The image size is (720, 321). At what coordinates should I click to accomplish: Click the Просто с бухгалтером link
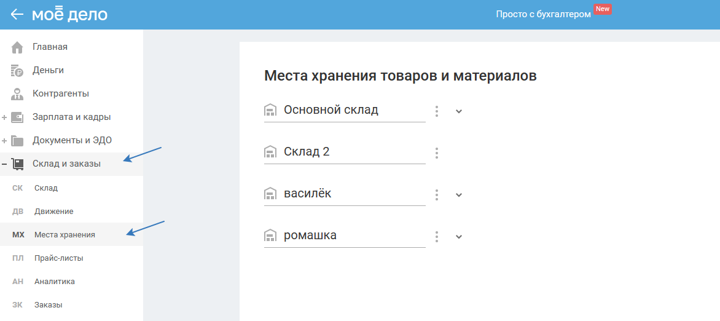pyautogui.click(x=543, y=14)
